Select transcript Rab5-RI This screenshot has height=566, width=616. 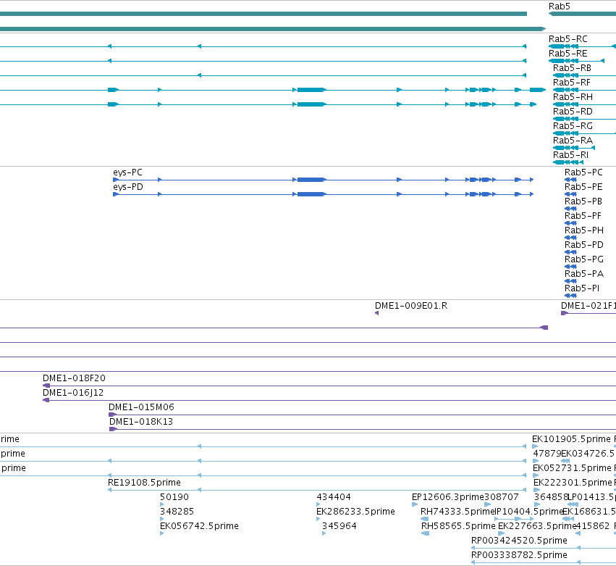571,155
